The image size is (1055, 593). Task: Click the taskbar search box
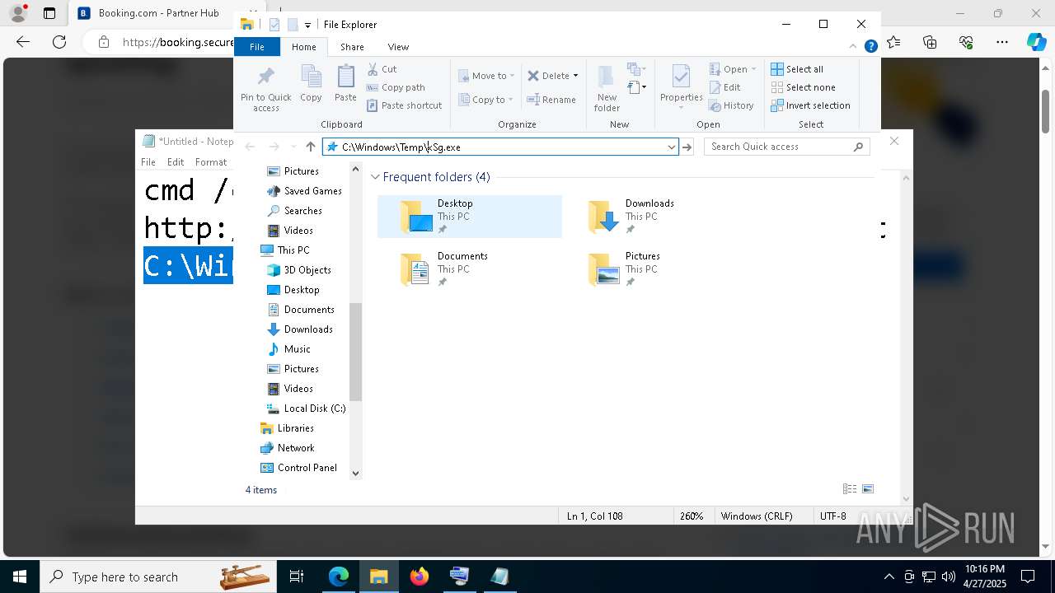pos(158,577)
